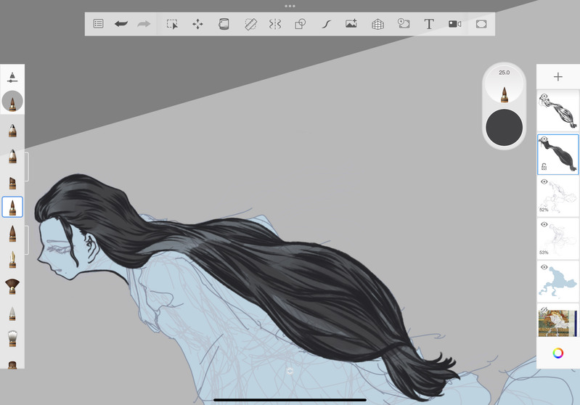
Task: Choose the Selection tool
Action: [x=172, y=25]
